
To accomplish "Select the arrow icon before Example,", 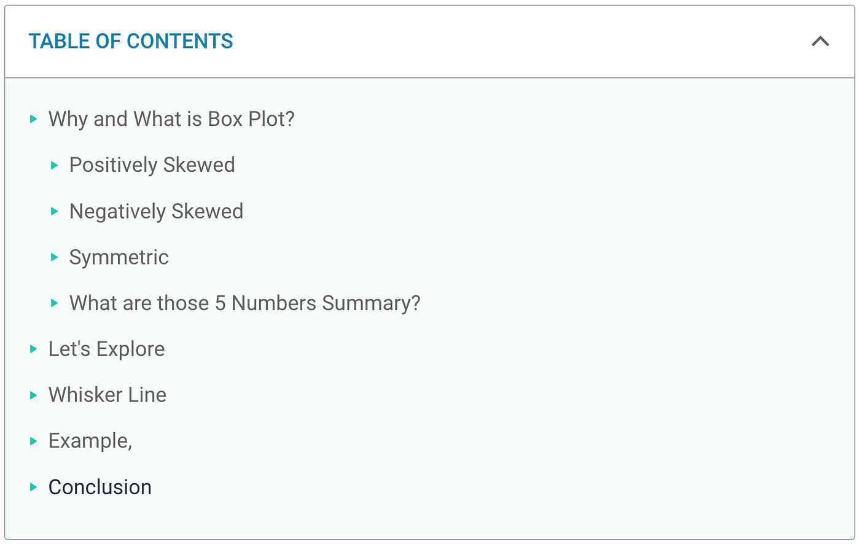I will coord(33,441).
